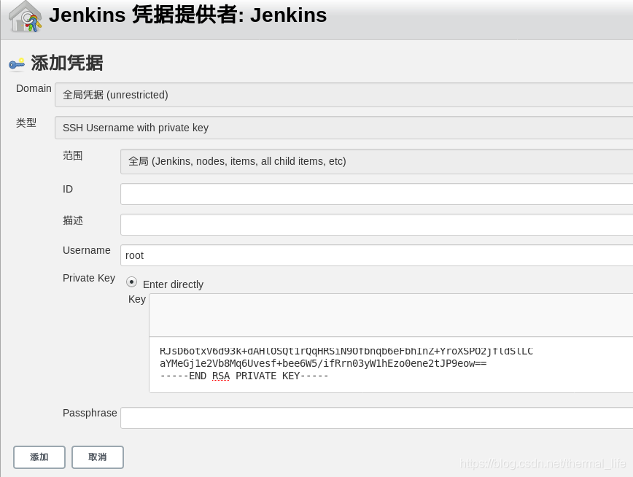Click the key line starting with aYMeGj1e2Vb8
This screenshot has height=477, width=633.
(x=323, y=363)
